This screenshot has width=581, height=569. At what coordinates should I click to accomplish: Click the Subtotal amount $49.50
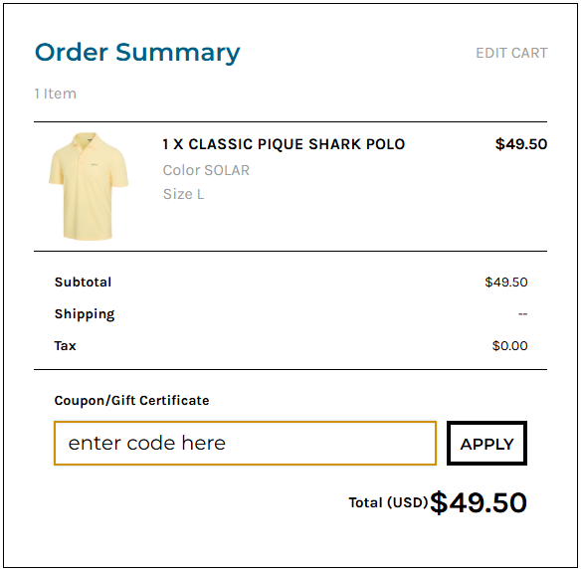point(506,283)
